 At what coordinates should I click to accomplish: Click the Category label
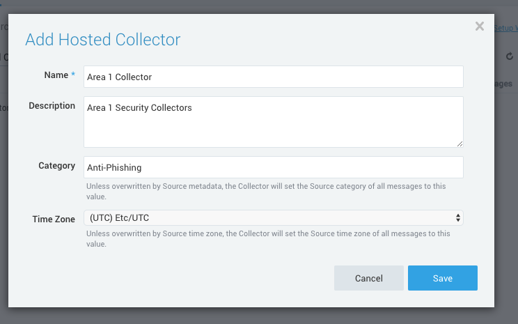click(x=56, y=166)
